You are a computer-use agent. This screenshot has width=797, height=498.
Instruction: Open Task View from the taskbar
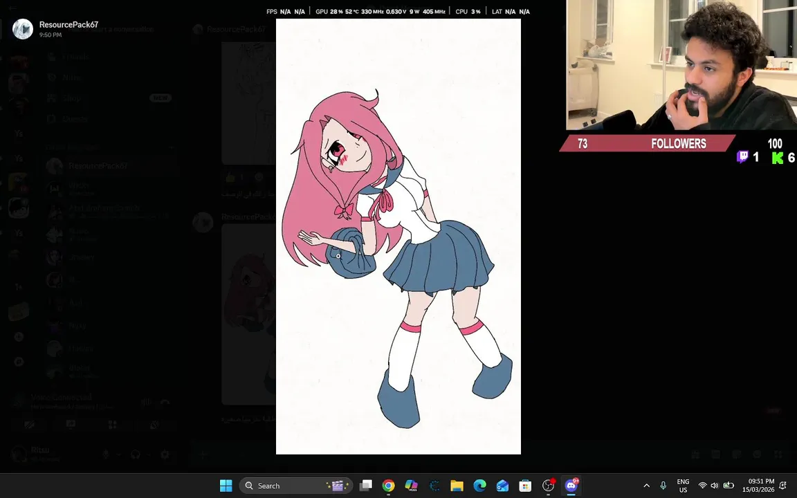point(365,486)
